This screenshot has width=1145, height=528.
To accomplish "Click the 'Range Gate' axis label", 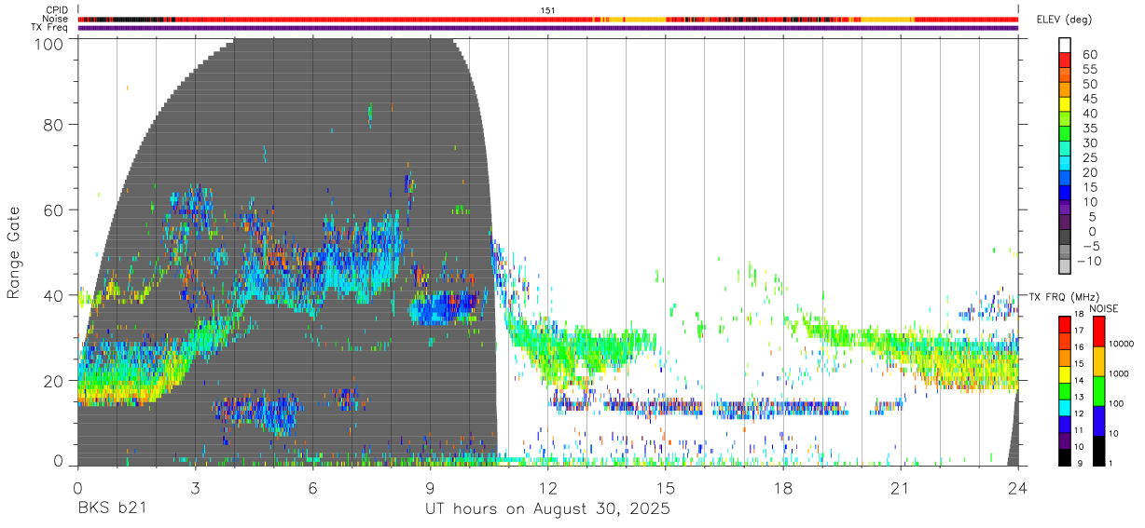I will point(14,252).
